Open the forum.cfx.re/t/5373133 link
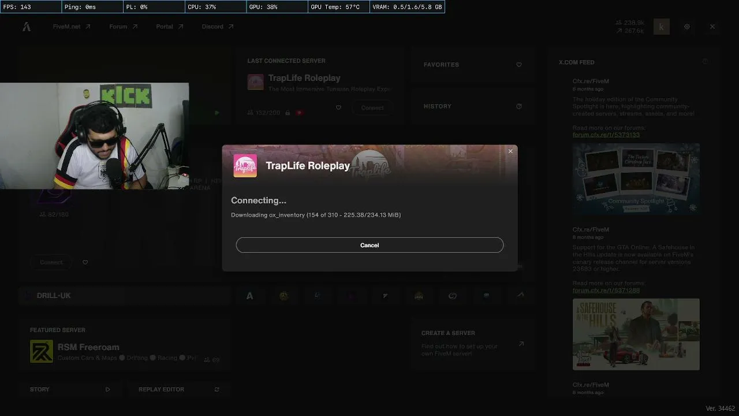 [x=606, y=135]
